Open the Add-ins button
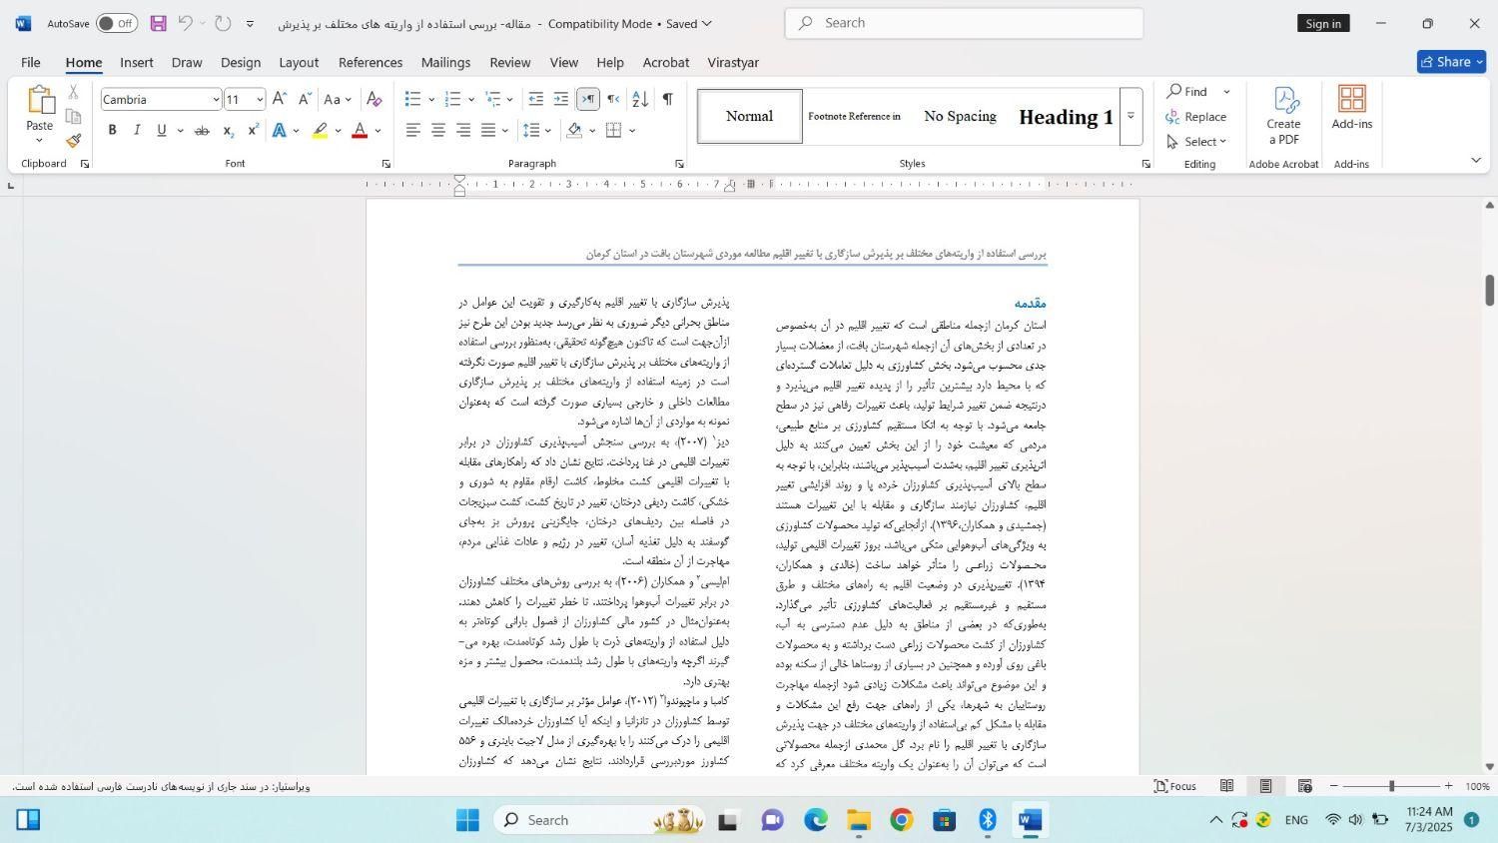 1351,108
